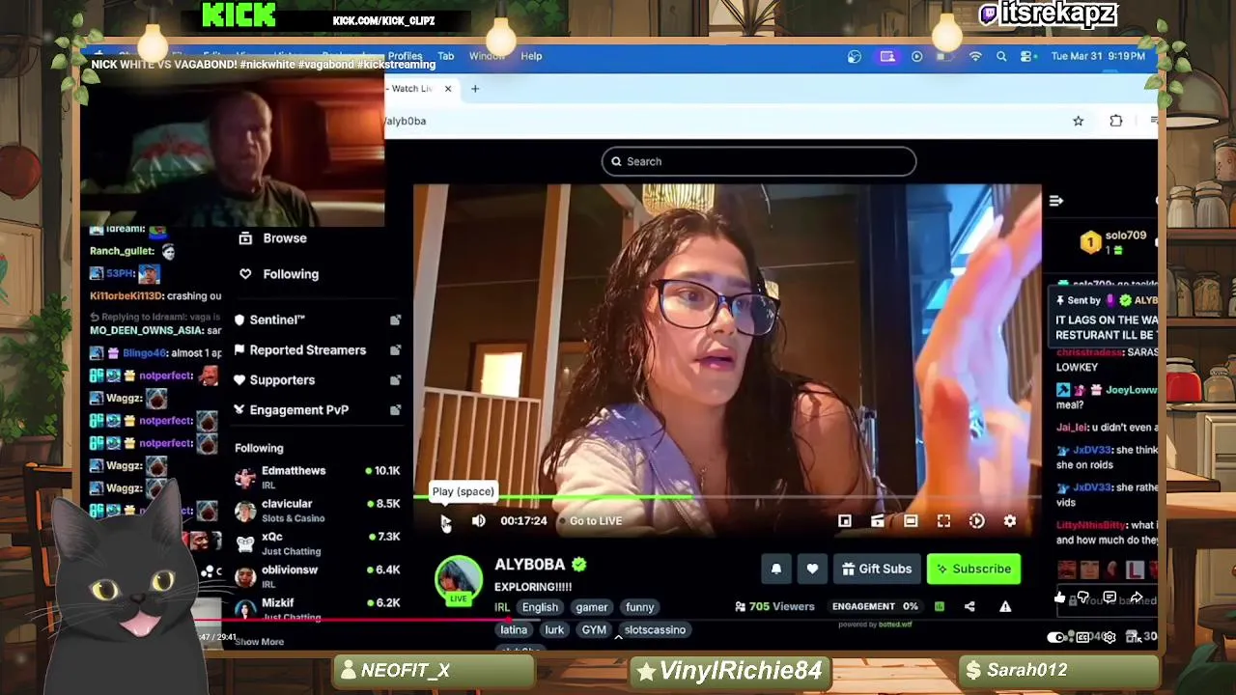Viewport: 1236px width, 695px height.
Task: Open the green engagement chart icon
Action: pyautogui.click(x=939, y=606)
